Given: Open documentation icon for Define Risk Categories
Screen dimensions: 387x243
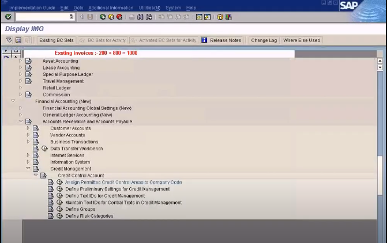Looking at the screenshot, I should tap(51, 216).
